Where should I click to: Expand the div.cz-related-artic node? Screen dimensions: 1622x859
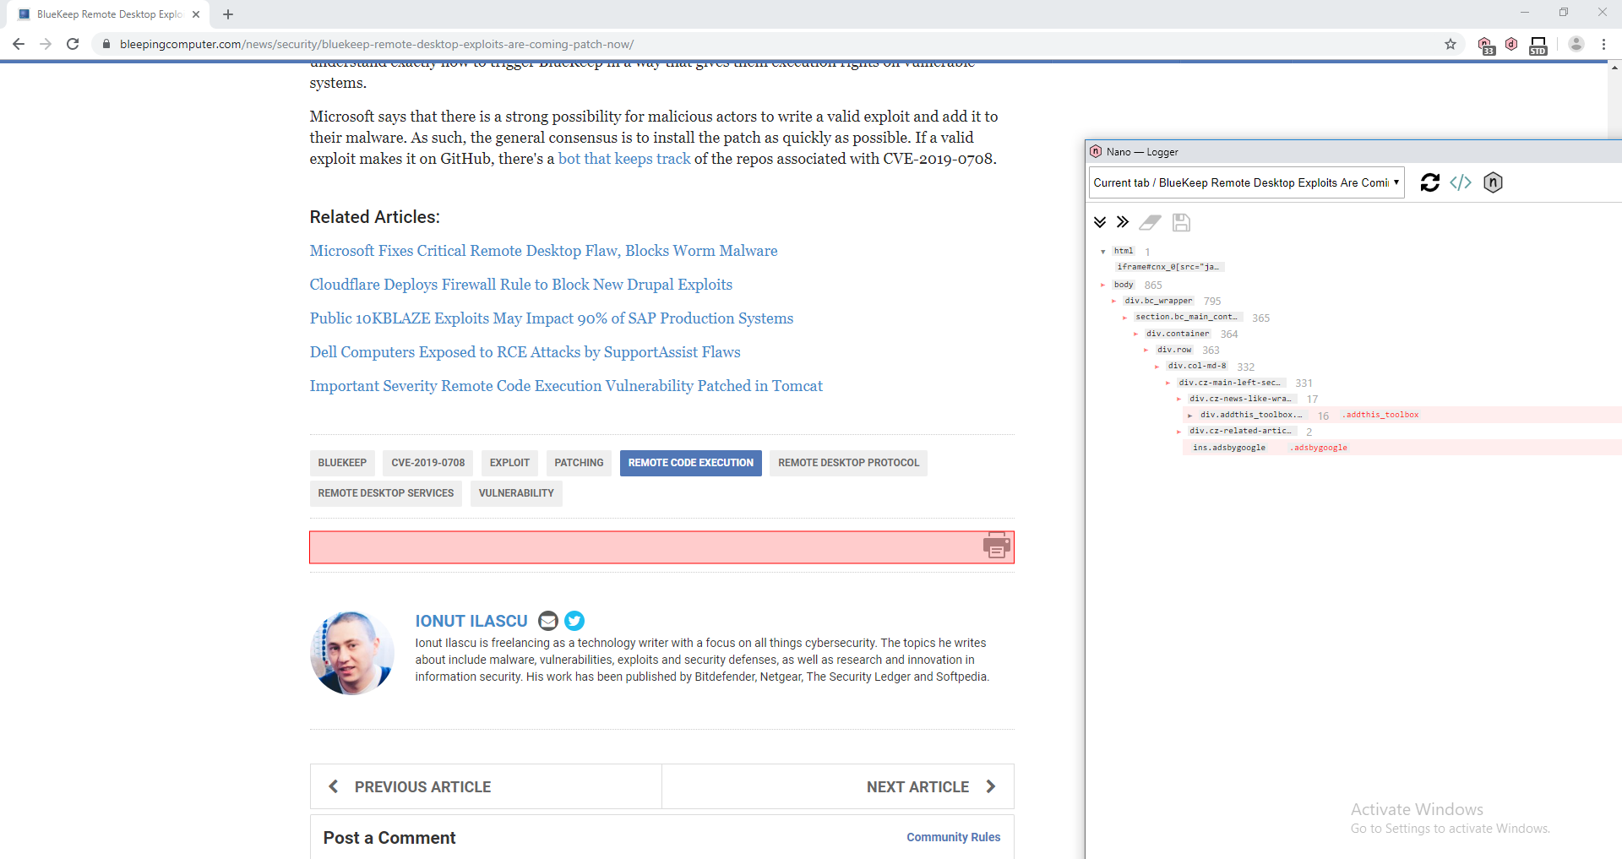point(1179,431)
